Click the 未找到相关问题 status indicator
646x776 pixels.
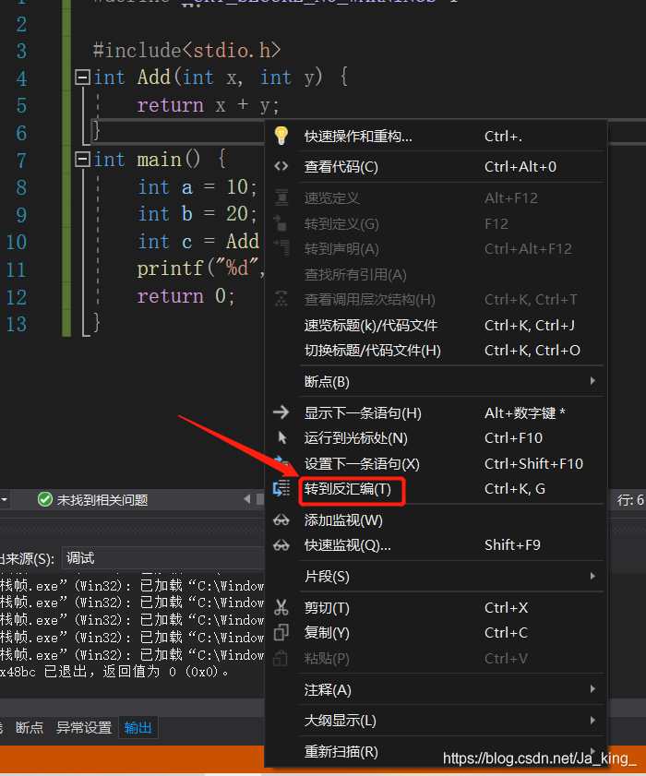[x=93, y=500]
